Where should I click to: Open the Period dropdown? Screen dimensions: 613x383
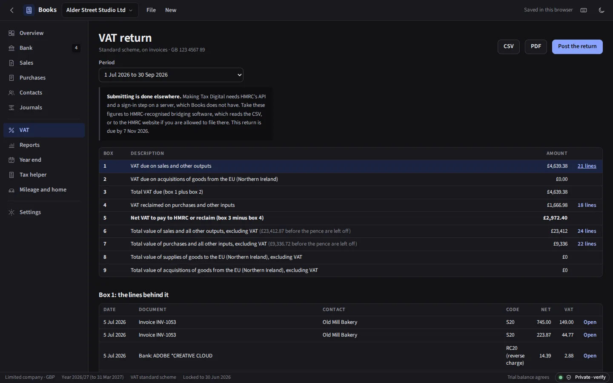[171, 75]
